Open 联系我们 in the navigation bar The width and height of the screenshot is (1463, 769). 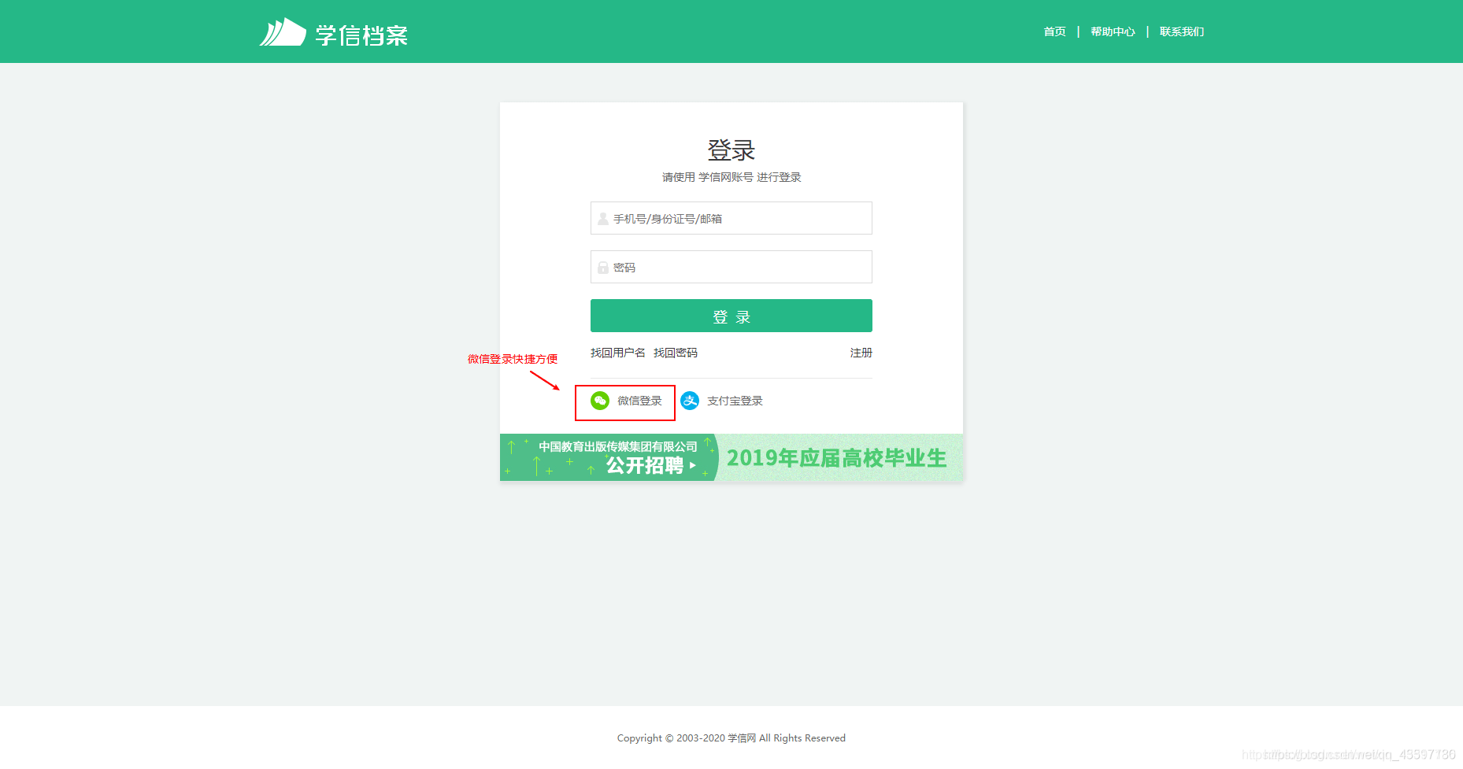point(1181,31)
